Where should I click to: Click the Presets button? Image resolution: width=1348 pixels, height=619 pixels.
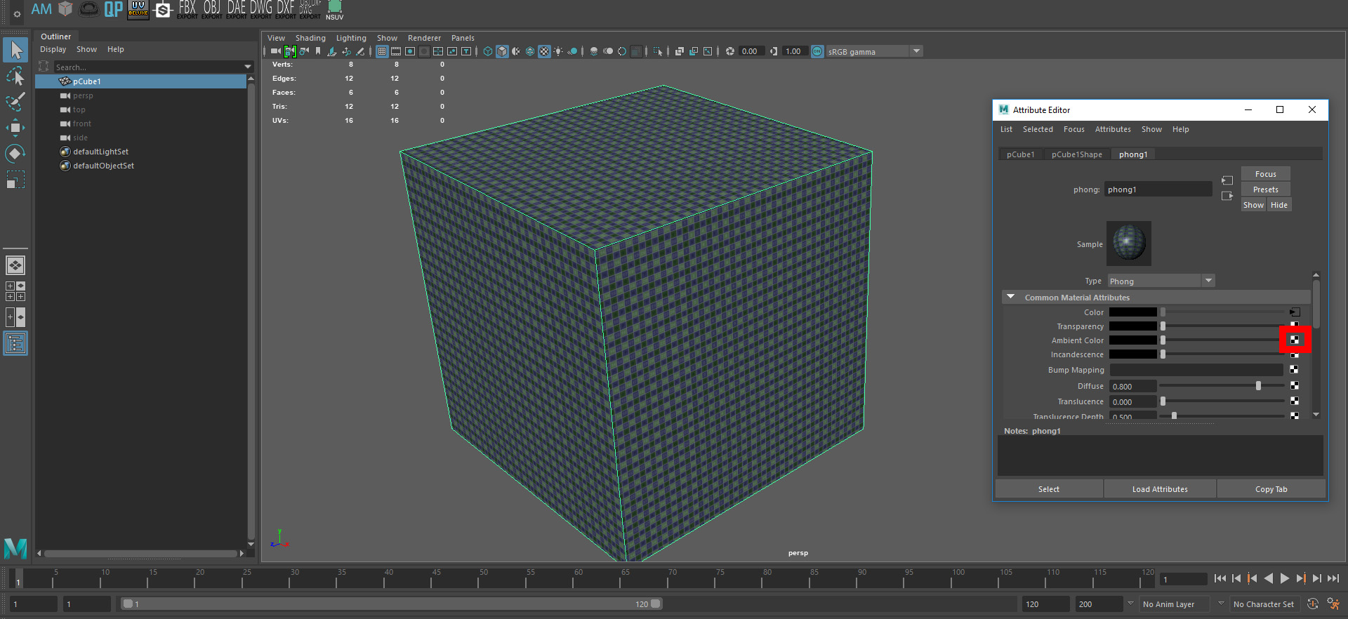point(1265,189)
